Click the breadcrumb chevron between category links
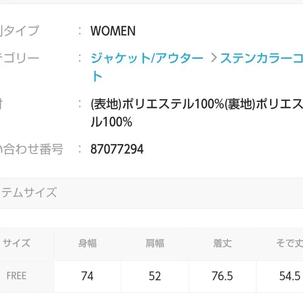 [x=214, y=58]
